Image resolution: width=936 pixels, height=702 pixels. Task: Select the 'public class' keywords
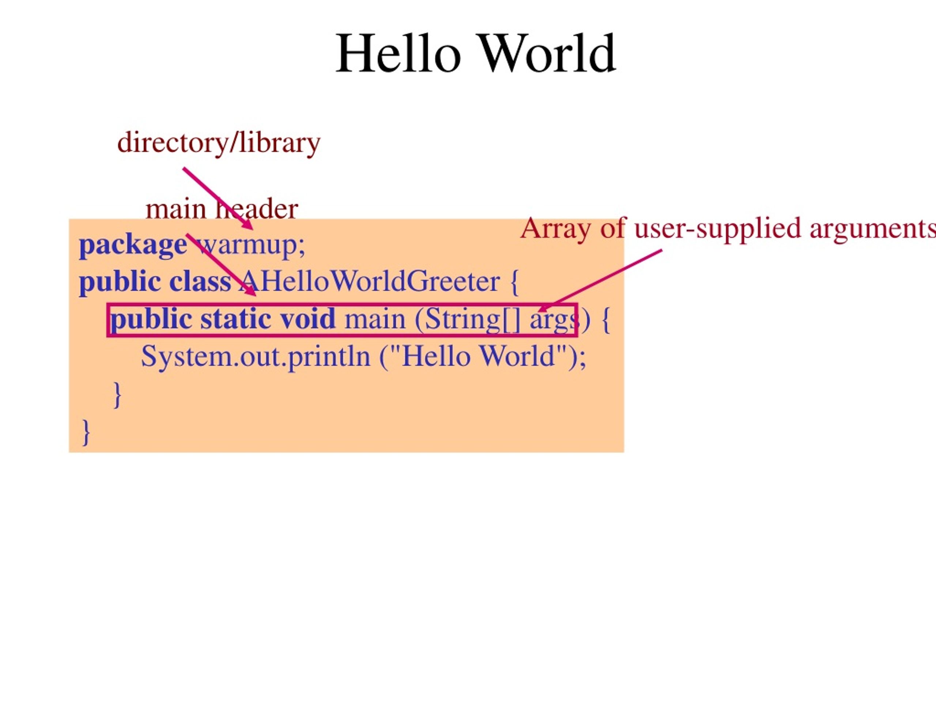(155, 282)
